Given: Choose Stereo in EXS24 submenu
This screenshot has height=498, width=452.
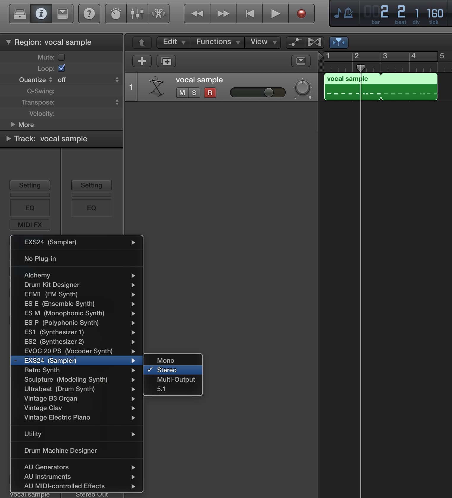Looking at the screenshot, I should click(x=173, y=370).
